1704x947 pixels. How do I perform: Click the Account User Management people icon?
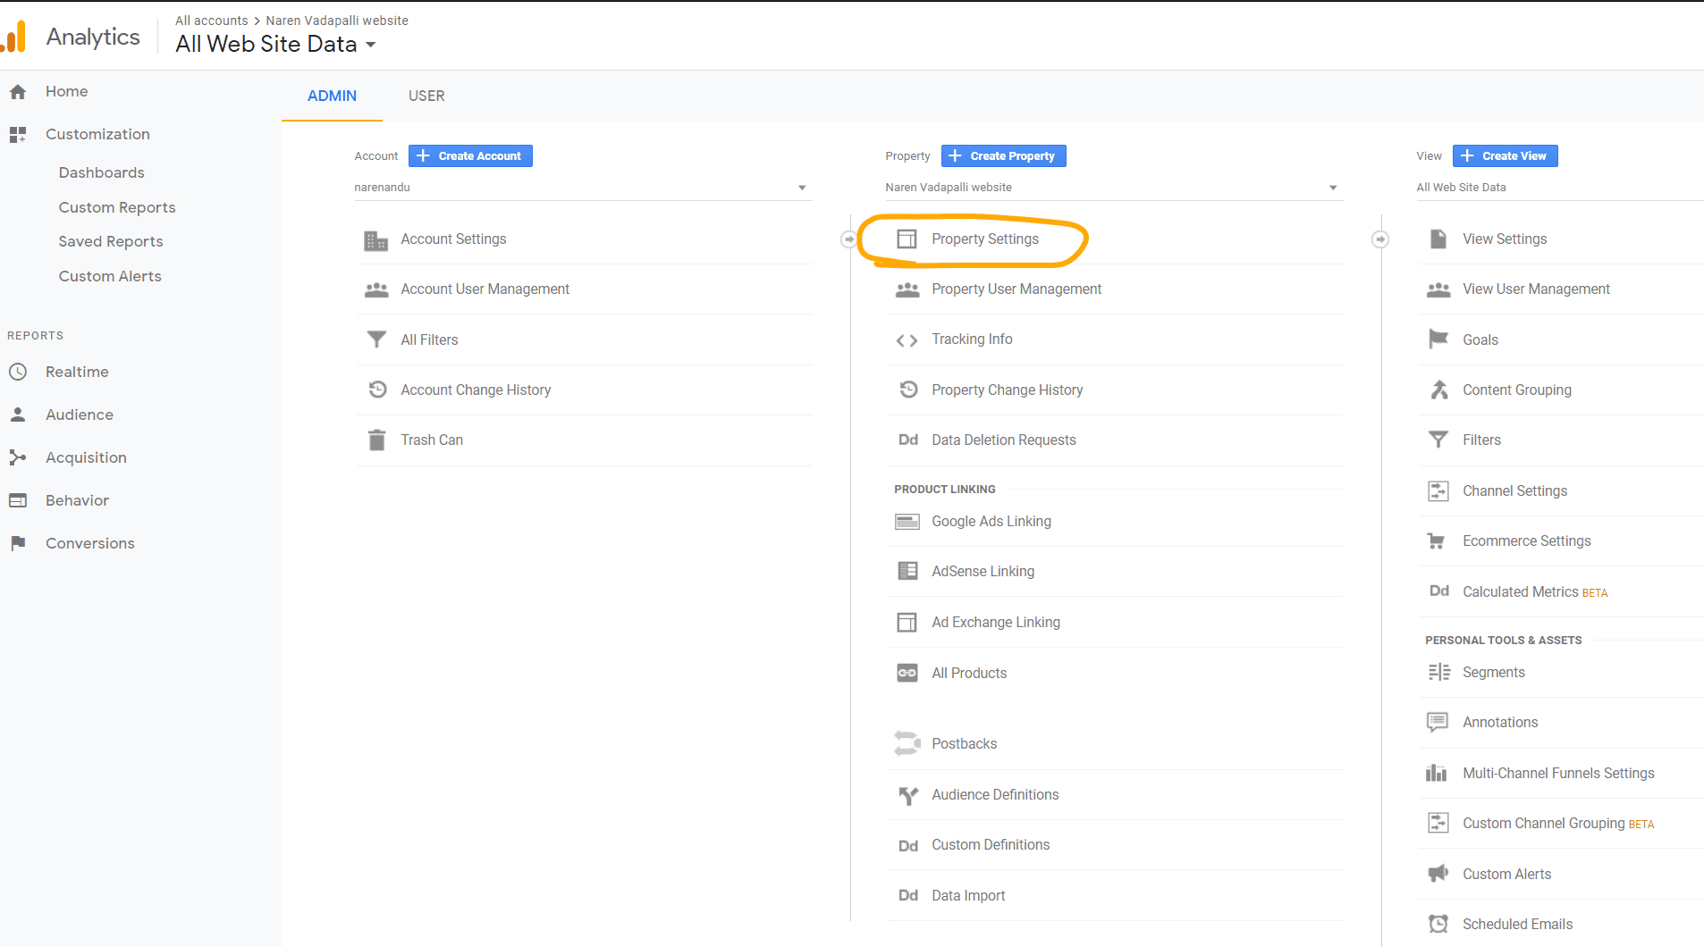click(x=376, y=289)
